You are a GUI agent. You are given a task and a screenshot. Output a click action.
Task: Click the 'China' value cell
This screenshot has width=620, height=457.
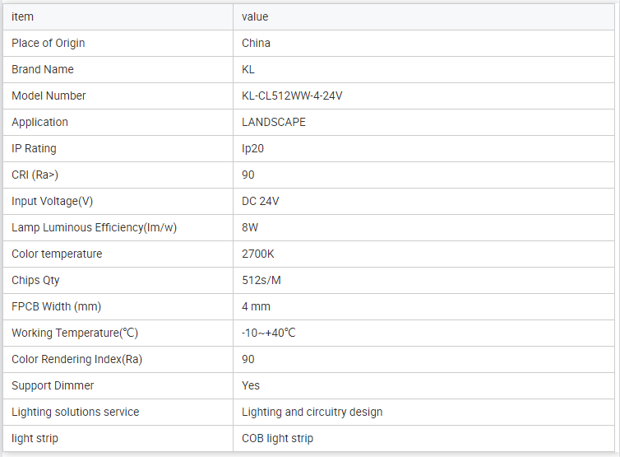pyautogui.click(x=256, y=43)
